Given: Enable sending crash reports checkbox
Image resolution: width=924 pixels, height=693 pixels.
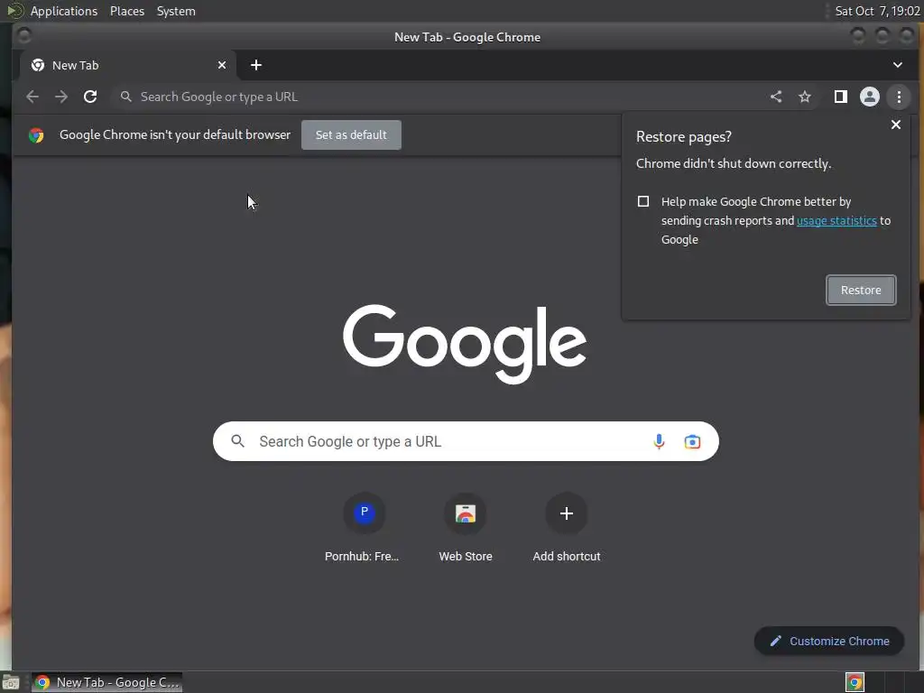Looking at the screenshot, I should pyautogui.click(x=643, y=201).
